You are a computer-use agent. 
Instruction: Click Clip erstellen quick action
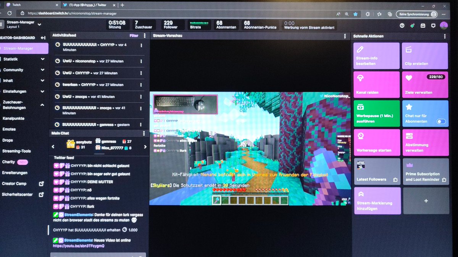(x=425, y=56)
